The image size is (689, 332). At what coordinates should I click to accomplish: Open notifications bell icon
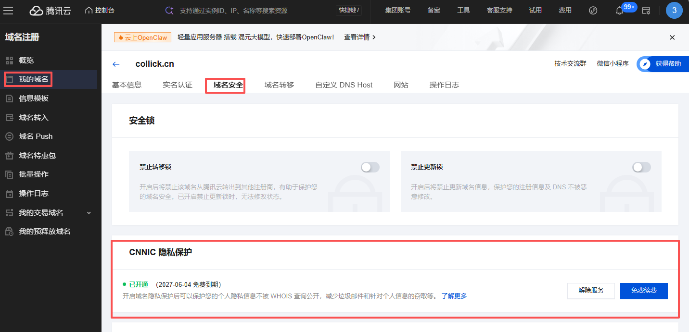tap(620, 11)
